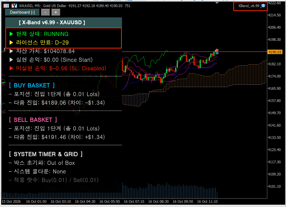Click the 16 Oct 07:10 time axis label
Image resolution: width=286 pixels, height=207 pixels.
134,202
